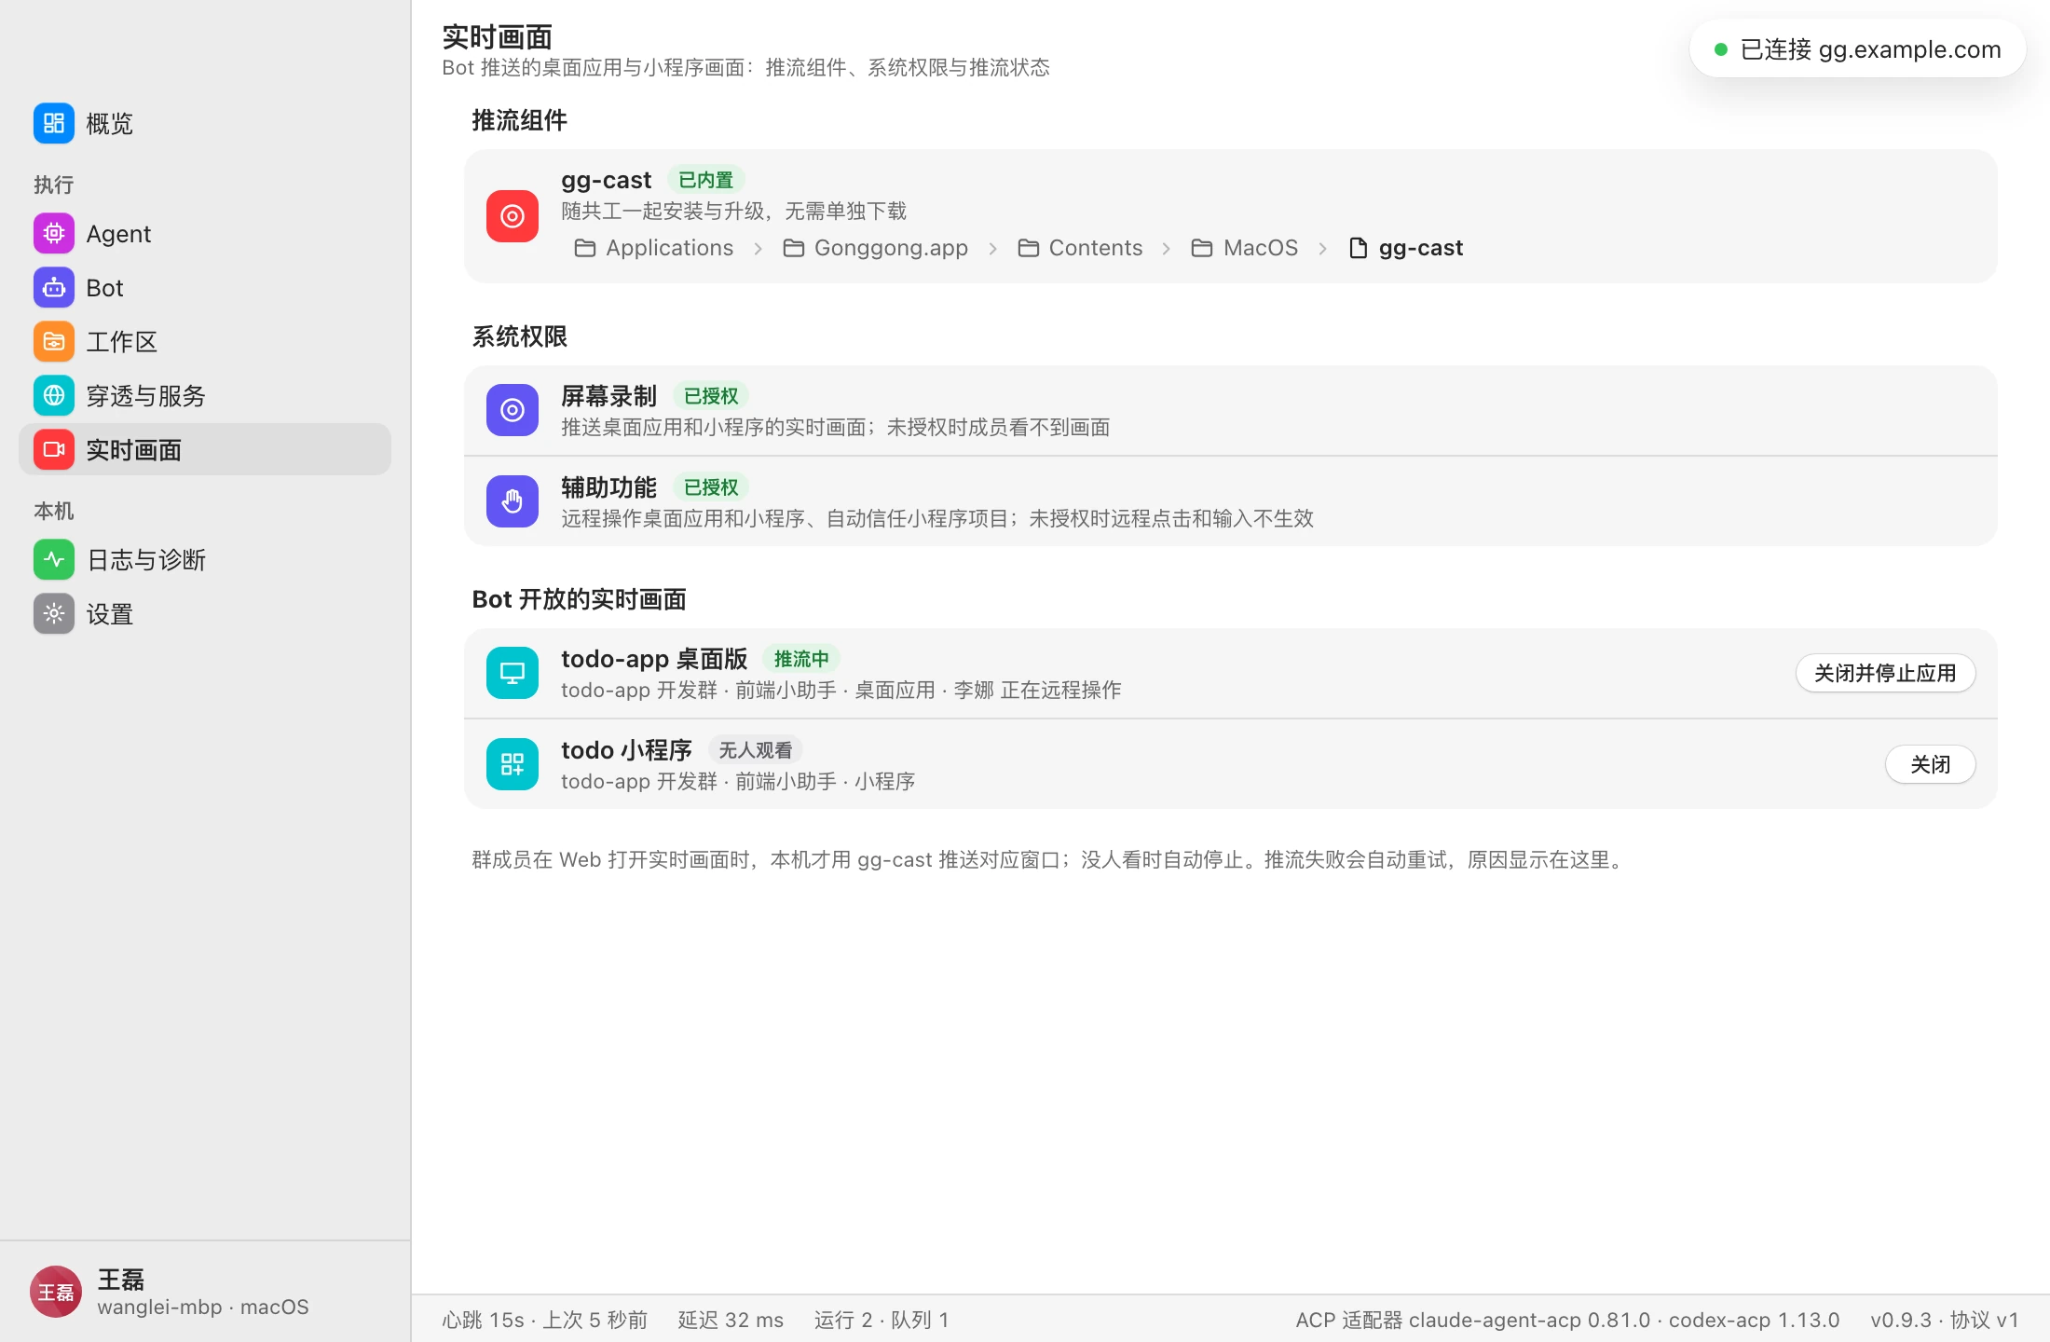This screenshot has height=1342, width=2050.
Task: Open the 日志与诊断 pulse icon
Action: pyautogui.click(x=54, y=559)
